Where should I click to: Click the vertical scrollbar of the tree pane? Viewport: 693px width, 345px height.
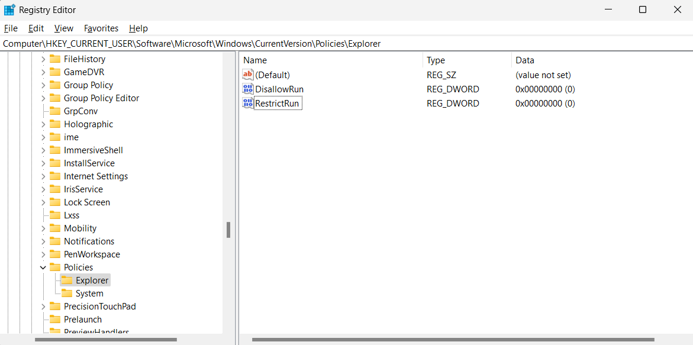(x=228, y=231)
